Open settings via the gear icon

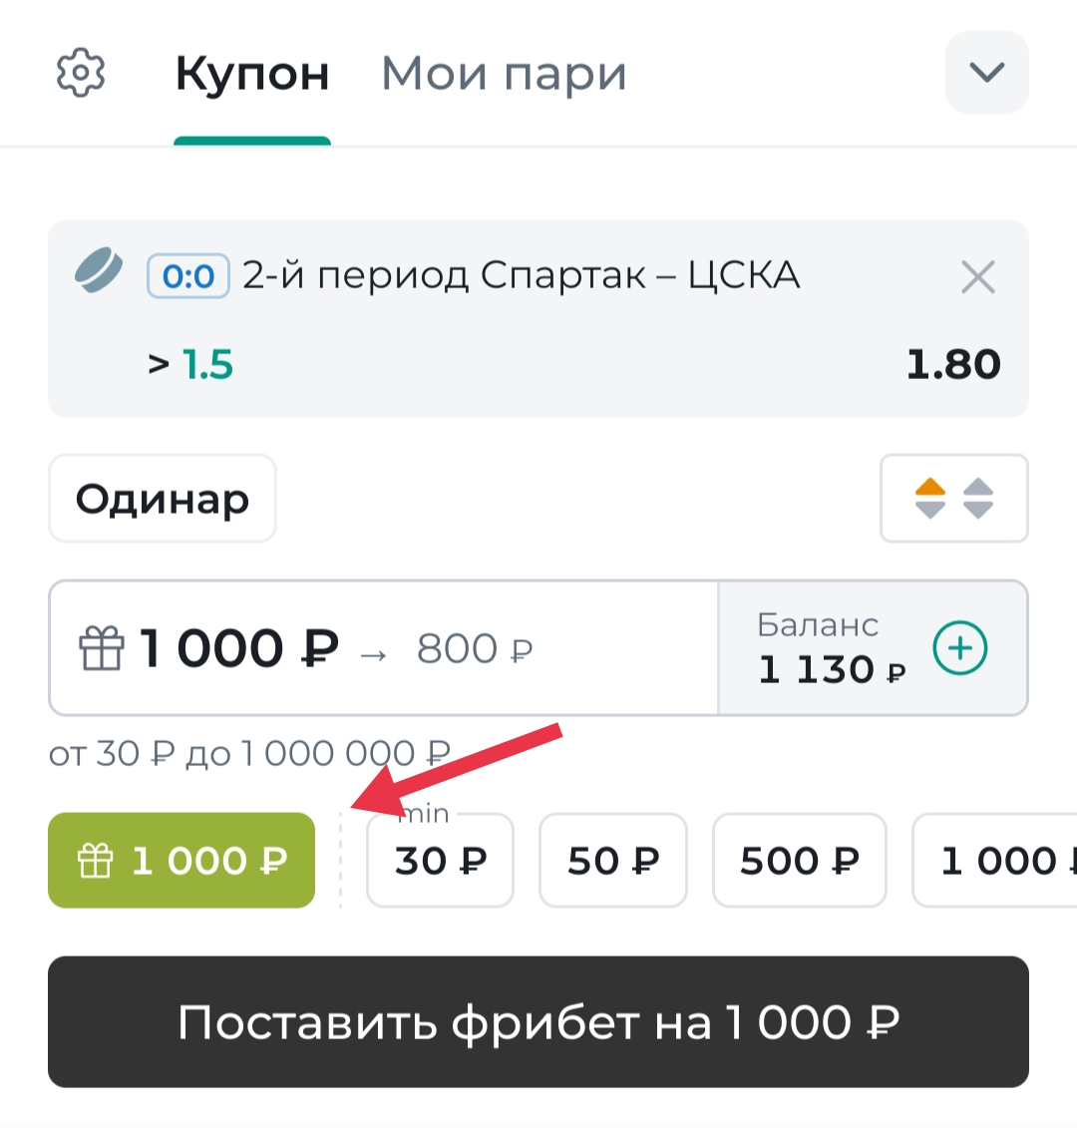click(80, 73)
